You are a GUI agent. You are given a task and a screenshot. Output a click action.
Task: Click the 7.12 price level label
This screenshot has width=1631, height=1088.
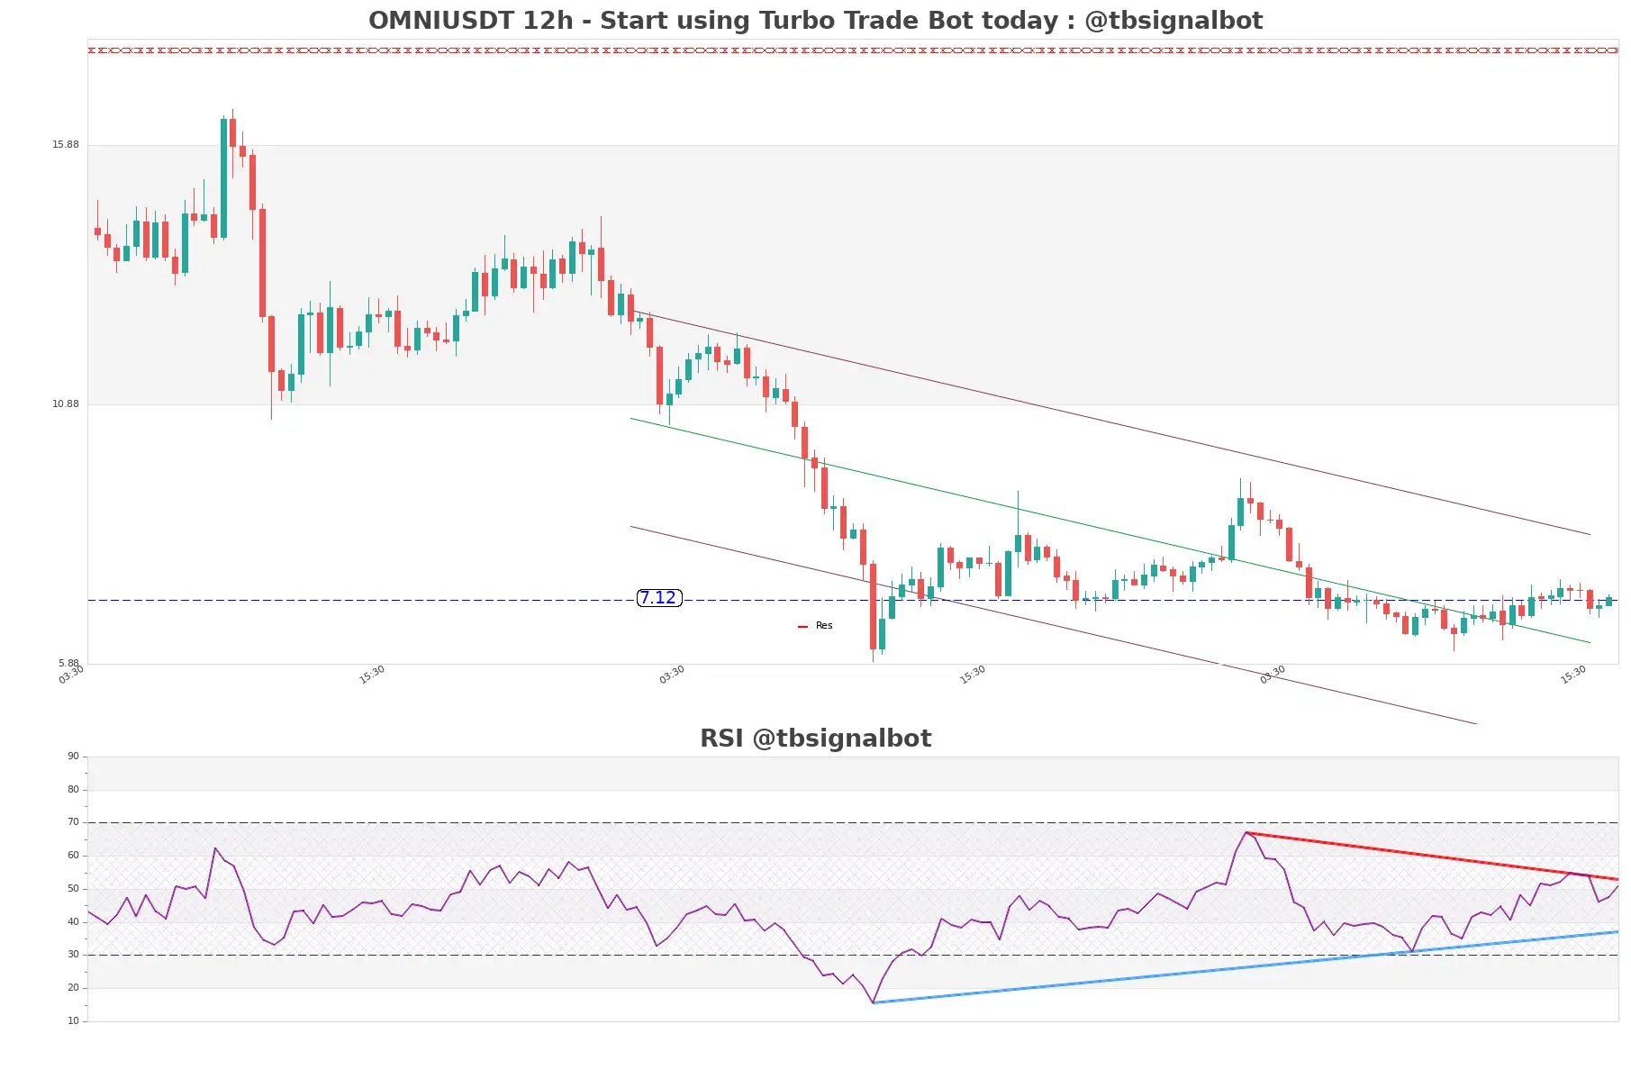[658, 598]
